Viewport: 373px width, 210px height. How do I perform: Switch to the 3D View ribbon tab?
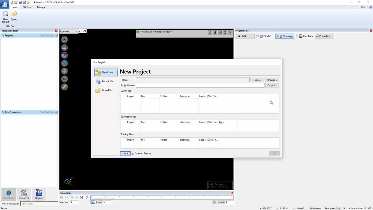(x=27, y=7)
